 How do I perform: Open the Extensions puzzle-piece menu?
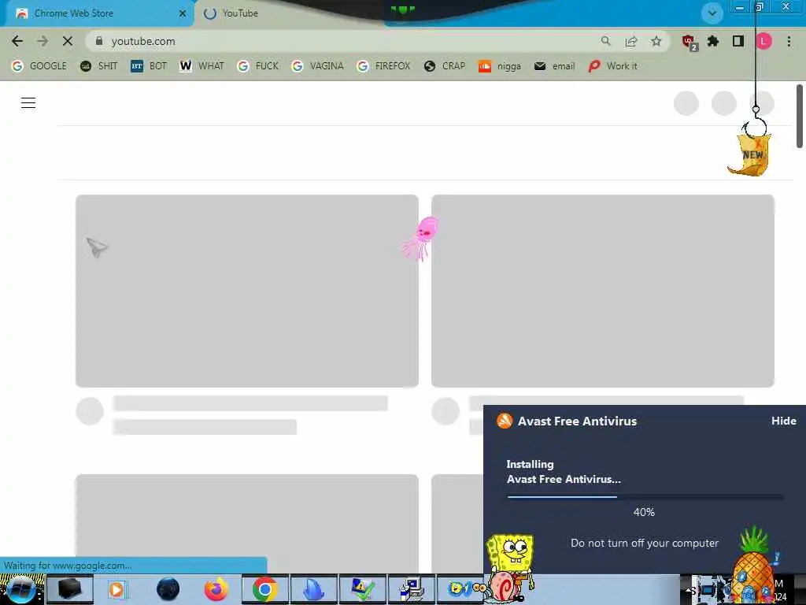(713, 41)
